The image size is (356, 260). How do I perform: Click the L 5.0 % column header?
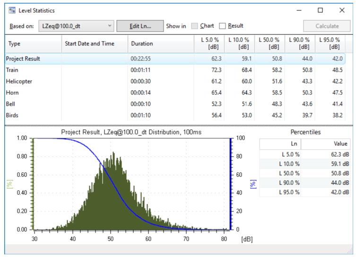(209, 43)
